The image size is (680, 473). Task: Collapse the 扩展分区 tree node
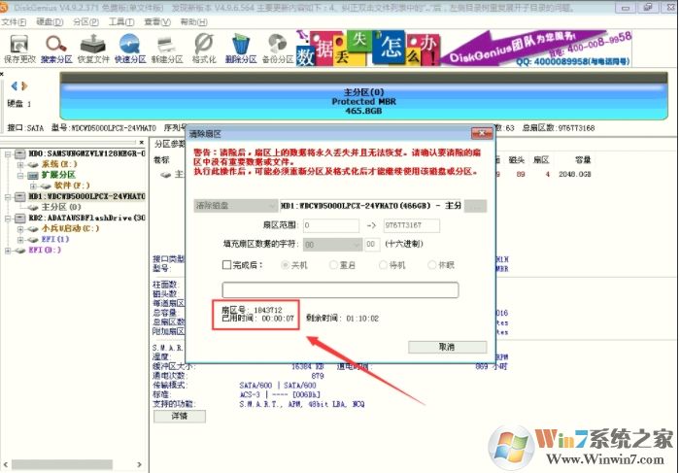(x=20, y=176)
